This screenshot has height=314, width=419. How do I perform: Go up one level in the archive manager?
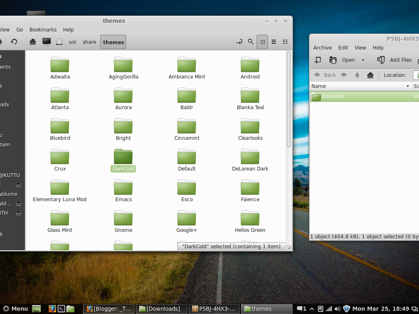click(x=357, y=75)
